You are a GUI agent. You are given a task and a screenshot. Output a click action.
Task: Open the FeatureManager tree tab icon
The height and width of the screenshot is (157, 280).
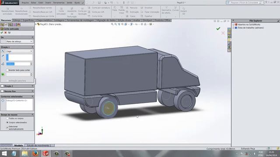pyautogui.click(x=2, y=25)
